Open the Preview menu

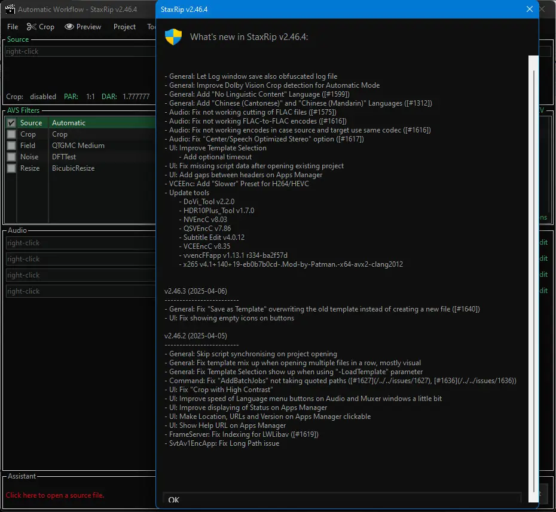click(88, 27)
